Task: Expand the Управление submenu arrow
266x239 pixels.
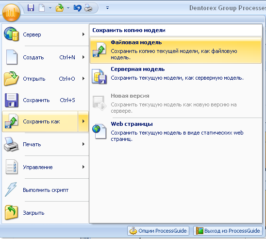Action: click(83, 167)
